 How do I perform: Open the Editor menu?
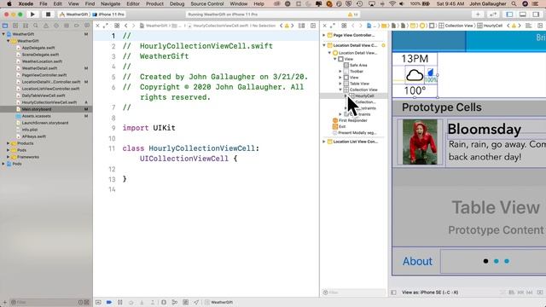[x=133, y=3]
